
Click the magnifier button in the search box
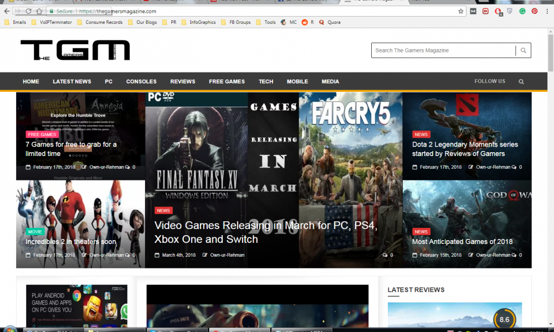524,50
